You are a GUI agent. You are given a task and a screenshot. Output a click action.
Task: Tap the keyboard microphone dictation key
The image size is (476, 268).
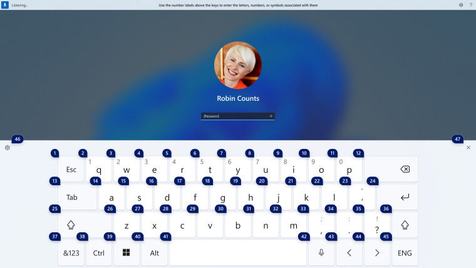[x=321, y=253]
